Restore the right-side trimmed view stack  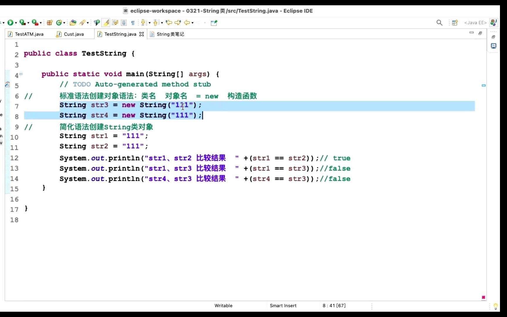tap(494, 37)
